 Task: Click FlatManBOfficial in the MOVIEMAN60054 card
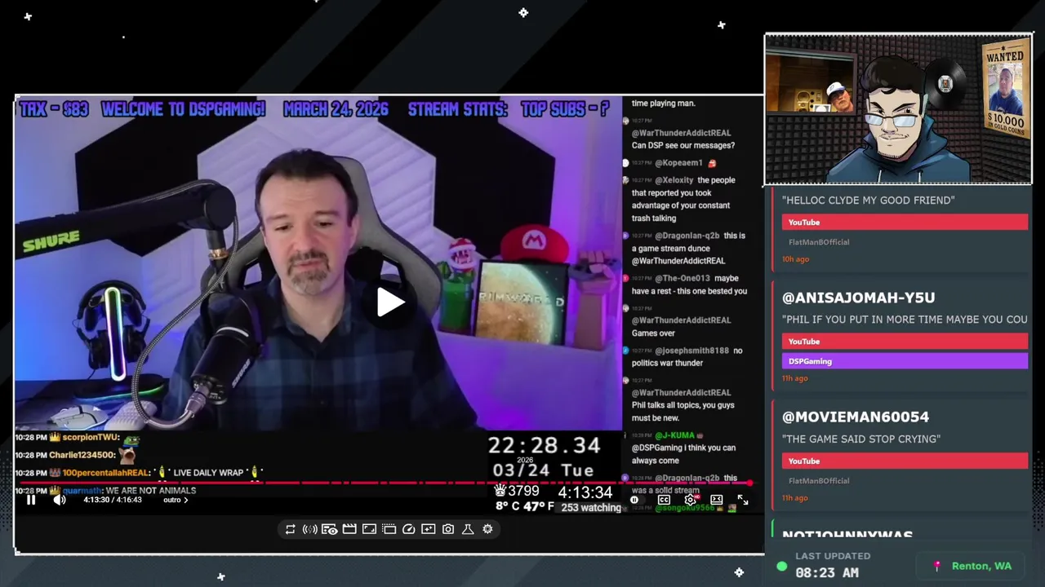coord(819,481)
